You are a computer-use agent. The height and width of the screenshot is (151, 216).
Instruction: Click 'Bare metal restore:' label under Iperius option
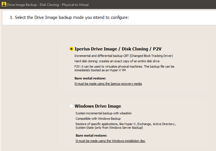[90, 78]
